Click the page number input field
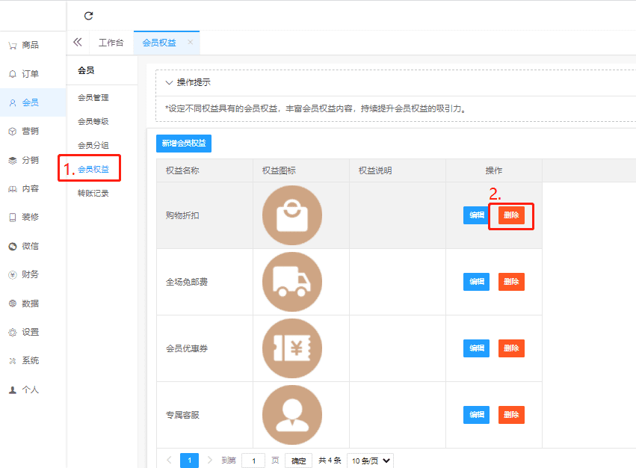The width and height of the screenshot is (636, 468). point(253,461)
